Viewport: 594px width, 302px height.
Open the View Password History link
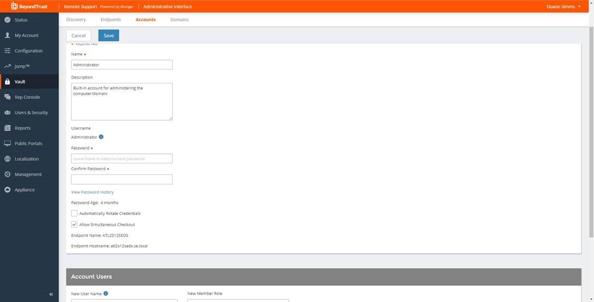(x=92, y=192)
